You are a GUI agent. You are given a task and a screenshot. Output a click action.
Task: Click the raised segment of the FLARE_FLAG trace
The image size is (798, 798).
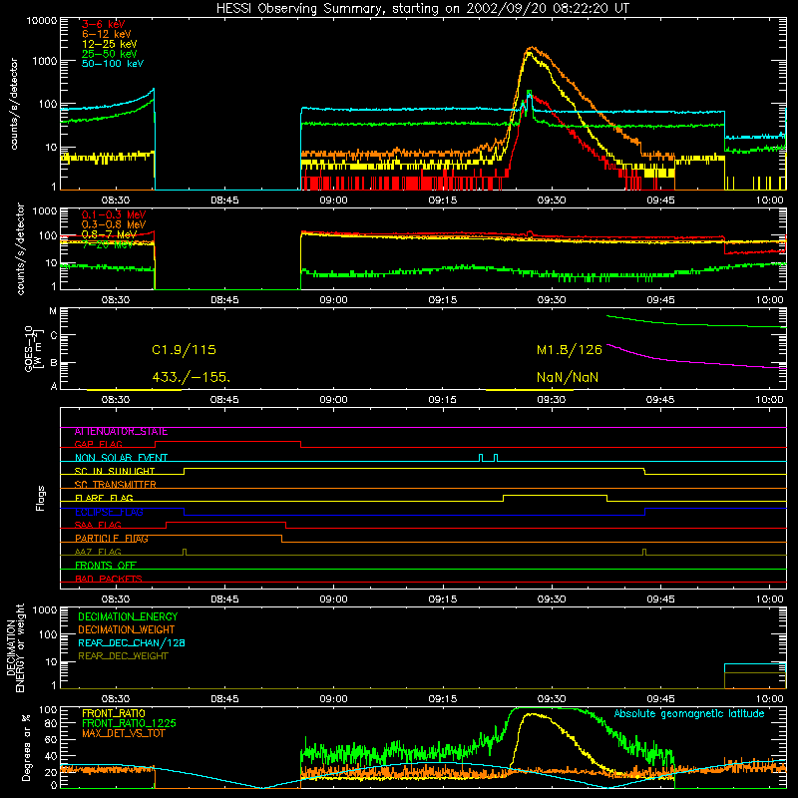(555, 495)
